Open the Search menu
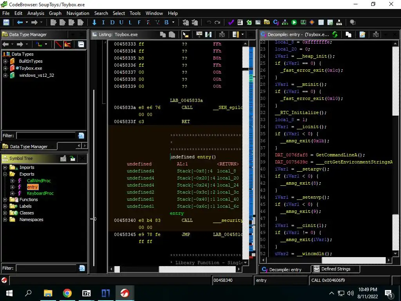401x301 pixels. (x=101, y=13)
